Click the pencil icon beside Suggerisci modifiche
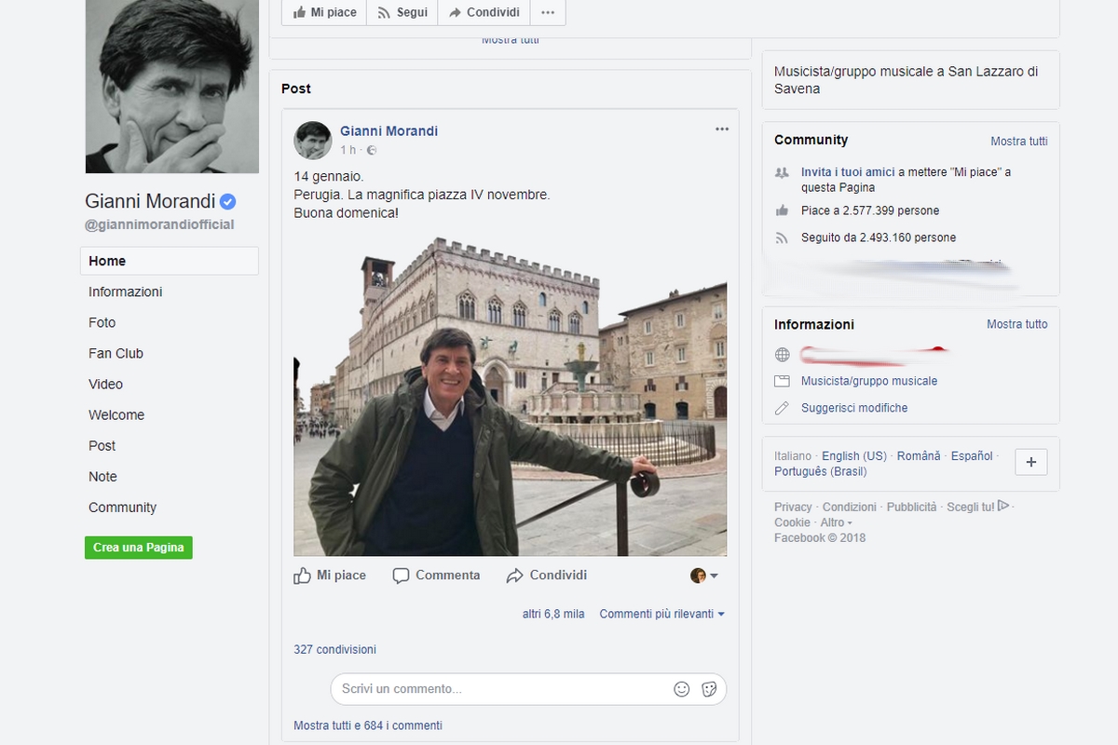Viewport: 1118px width, 745px height. point(782,408)
